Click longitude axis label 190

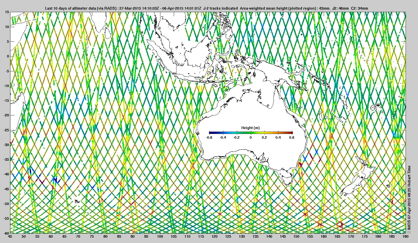point(405,236)
